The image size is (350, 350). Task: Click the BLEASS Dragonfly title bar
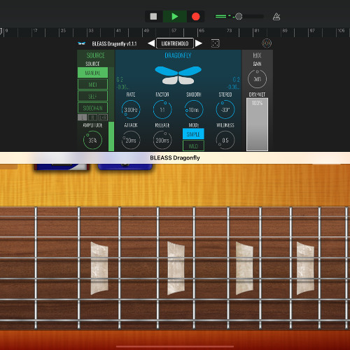pos(175,157)
